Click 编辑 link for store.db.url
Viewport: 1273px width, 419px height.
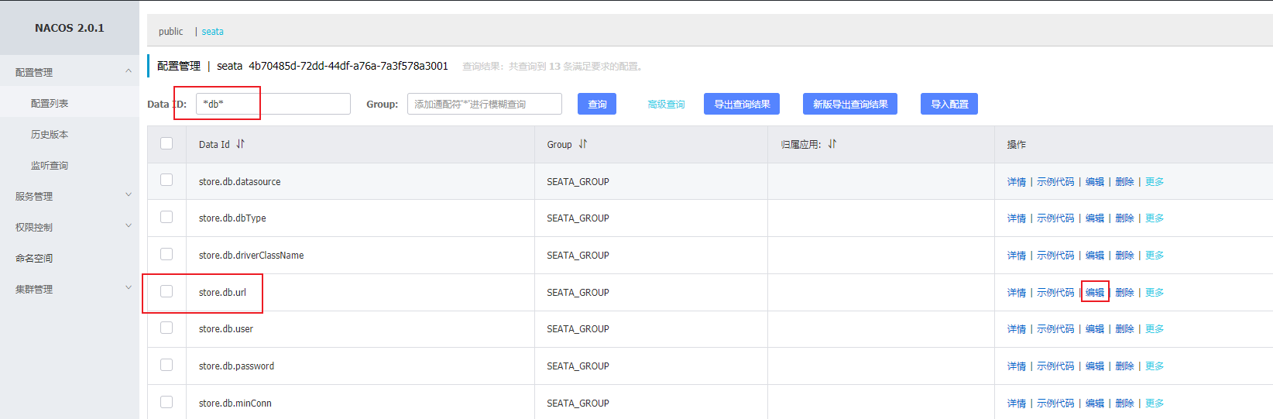click(x=1094, y=292)
